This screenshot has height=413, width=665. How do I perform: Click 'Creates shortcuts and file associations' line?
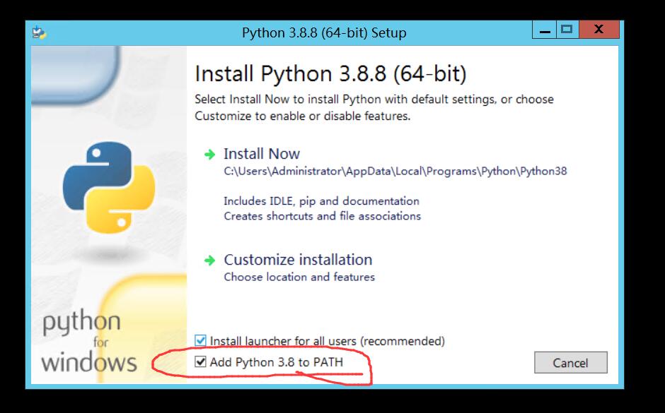(322, 216)
